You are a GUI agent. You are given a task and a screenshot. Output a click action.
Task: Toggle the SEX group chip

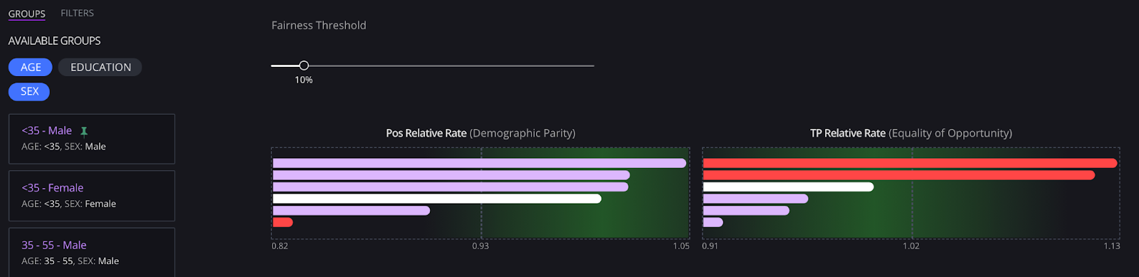[x=29, y=91]
